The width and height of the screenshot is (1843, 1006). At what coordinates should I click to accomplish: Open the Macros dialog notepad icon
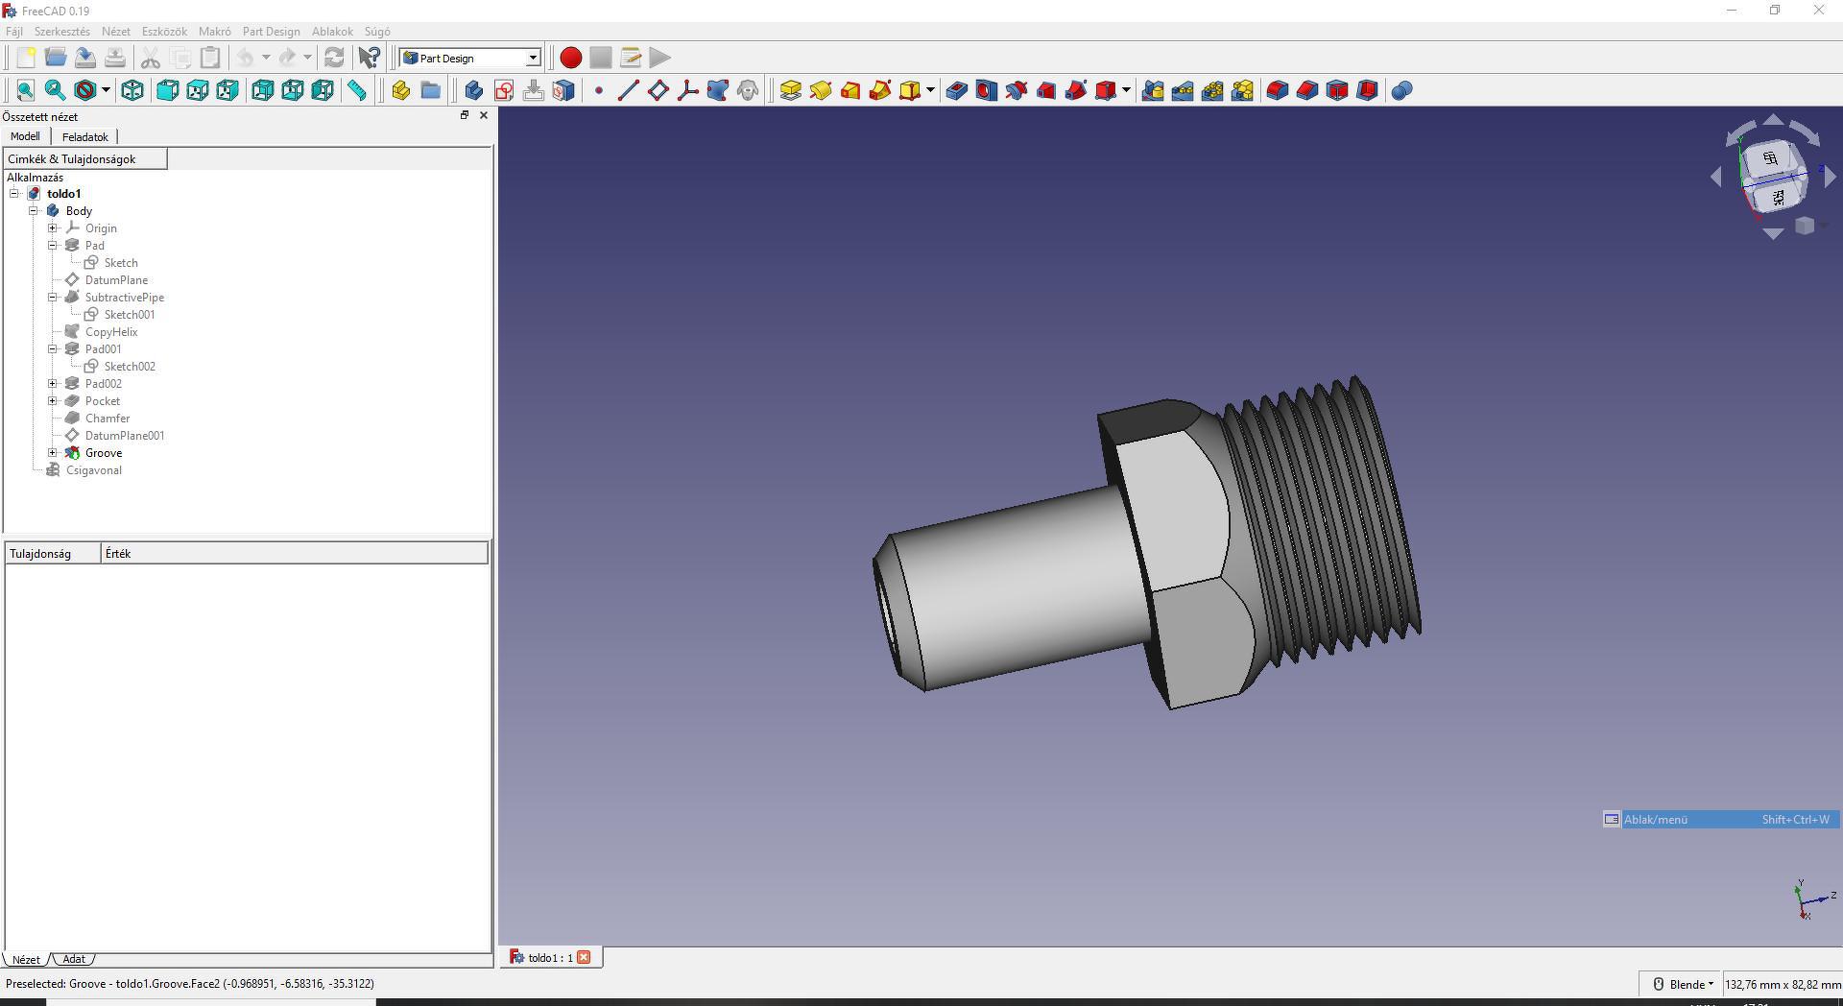(631, 58)
